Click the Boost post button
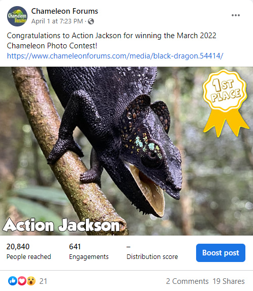This screenshot has width=253, height=291. [x=220, y=253]
